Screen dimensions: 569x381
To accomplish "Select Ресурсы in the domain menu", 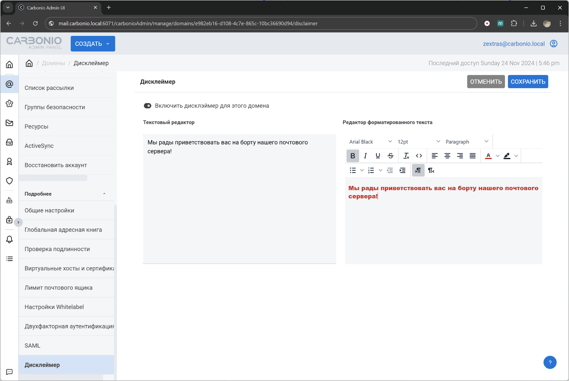I will (x=67, y=126).
